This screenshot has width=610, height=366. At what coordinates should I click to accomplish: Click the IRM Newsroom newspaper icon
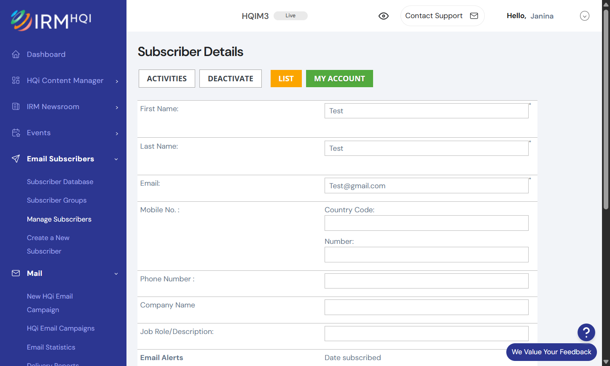pos(16,107)
